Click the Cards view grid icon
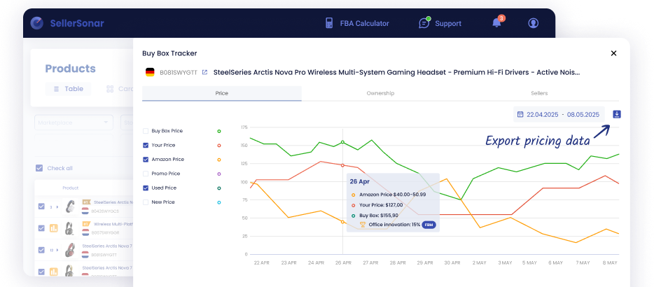The image size is (661, 287). (x=110, y=89)
